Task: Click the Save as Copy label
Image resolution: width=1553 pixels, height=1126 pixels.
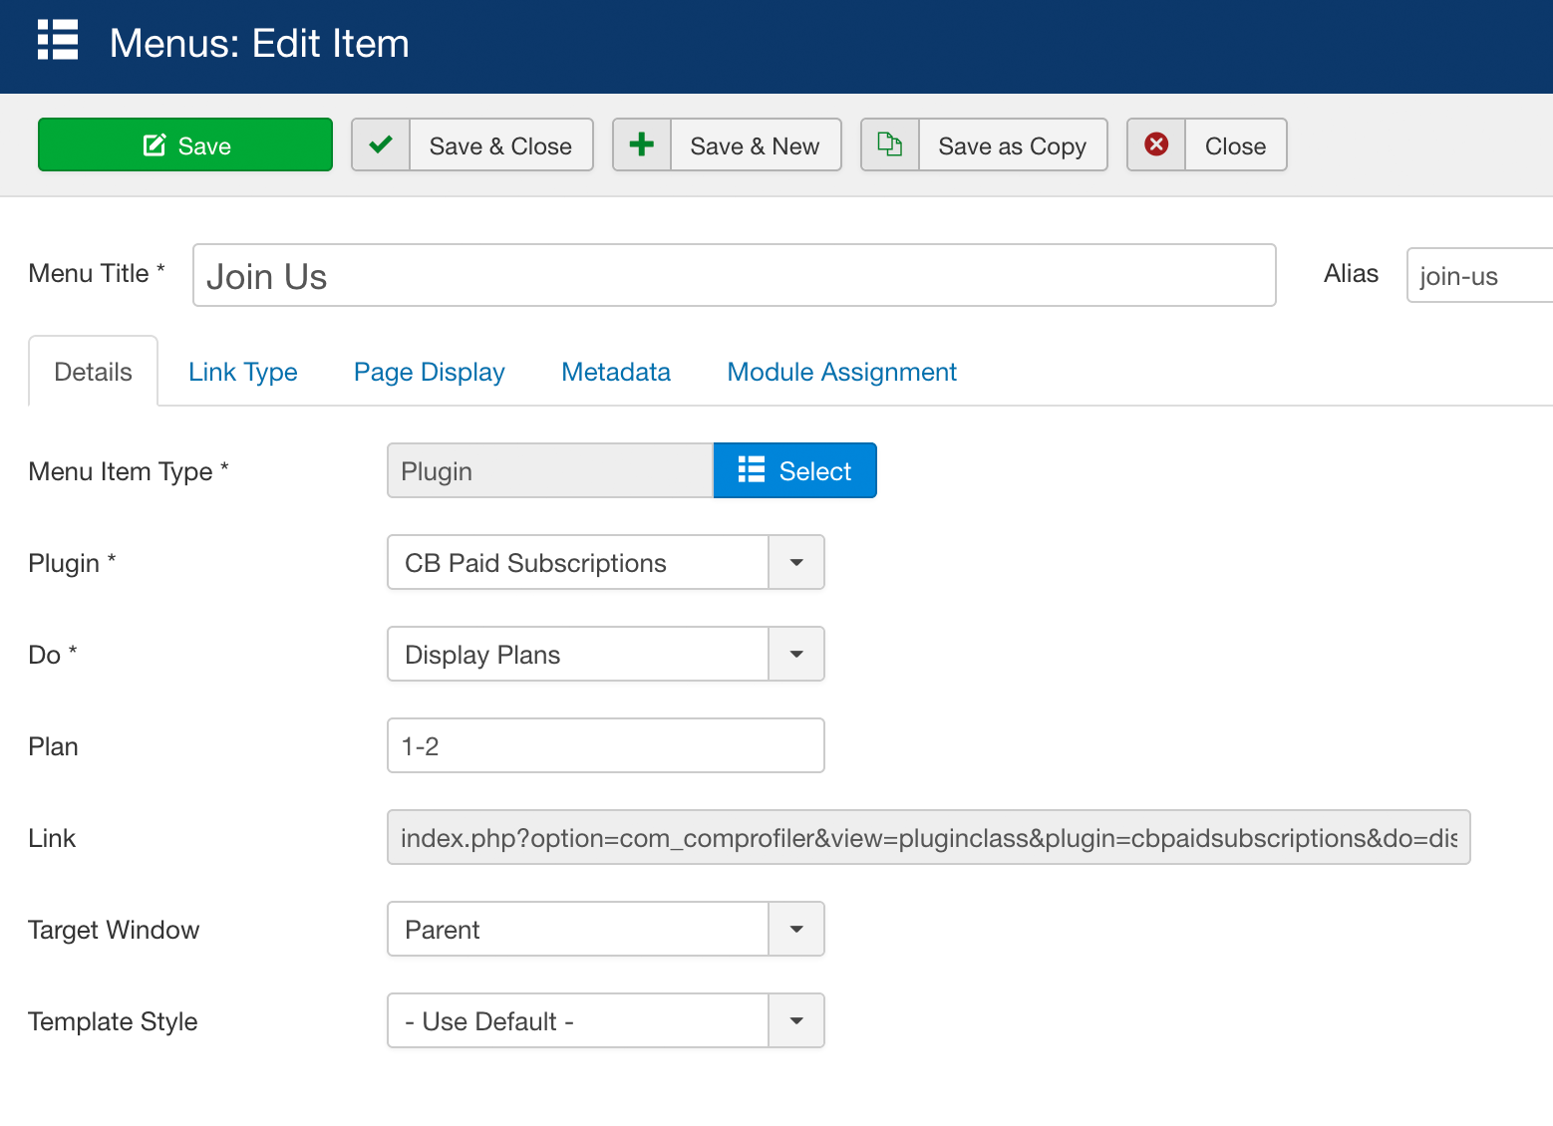Action: (x=1012, y=145)
